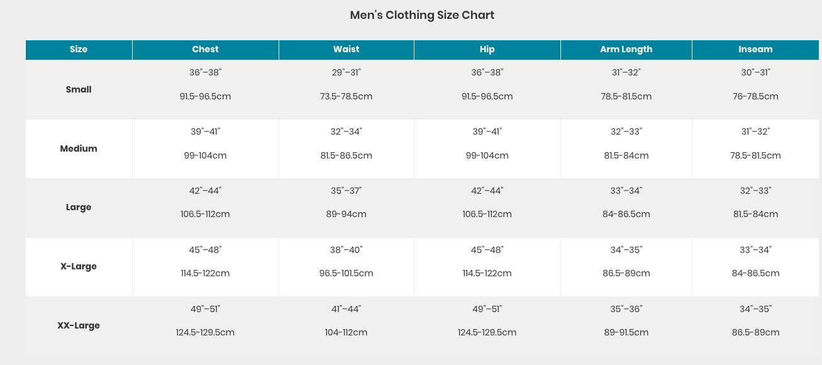Screen dimensions: 822x365
Task: Click Small inseam value 76-78.5cm
Action: coord(755,96)
